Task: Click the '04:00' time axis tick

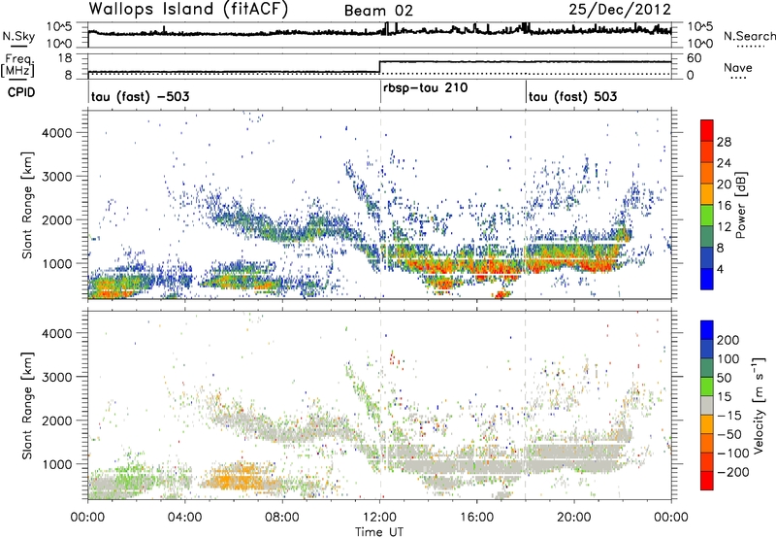Action: click(x=185, y=518)
